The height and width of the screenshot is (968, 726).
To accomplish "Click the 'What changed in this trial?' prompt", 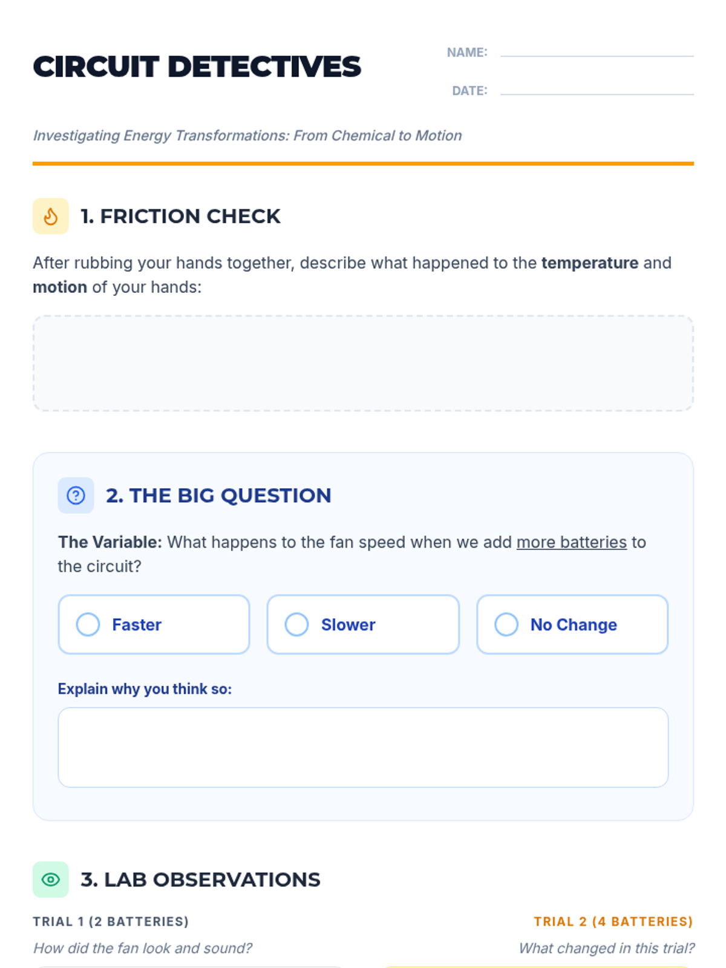I will pos(606,948).
